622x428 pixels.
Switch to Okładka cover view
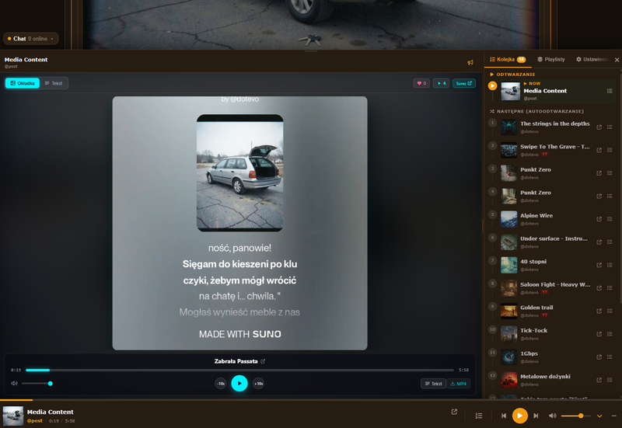click(x=23, y=83)
